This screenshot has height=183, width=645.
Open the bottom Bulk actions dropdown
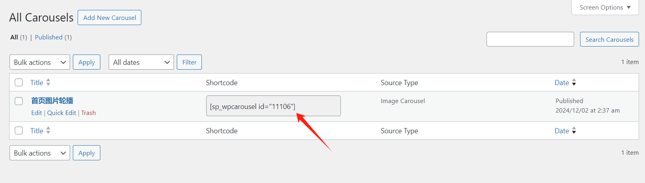point(40,153)
